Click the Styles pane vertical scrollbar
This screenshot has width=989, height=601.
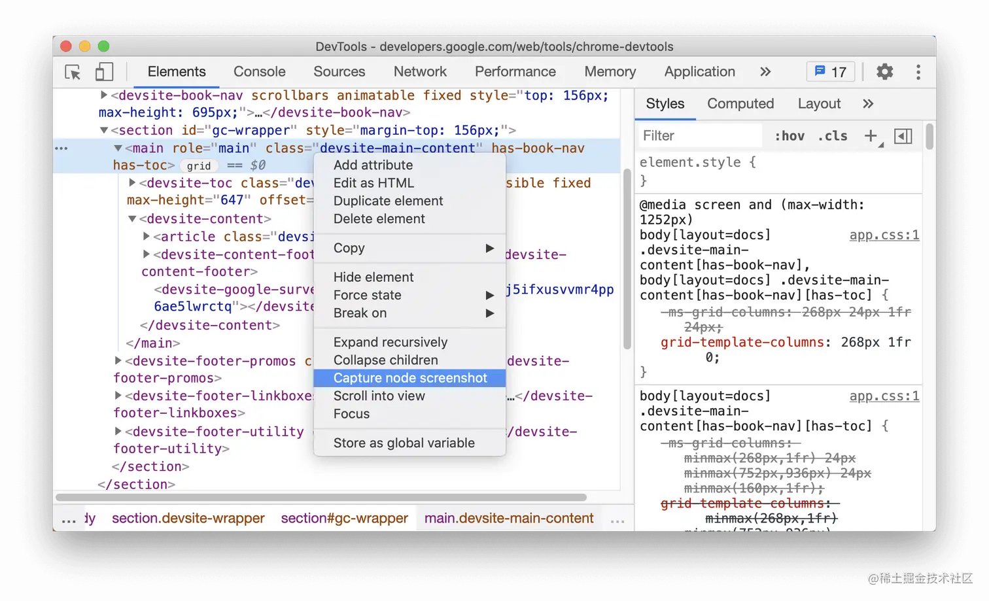(x=929, y=137)
